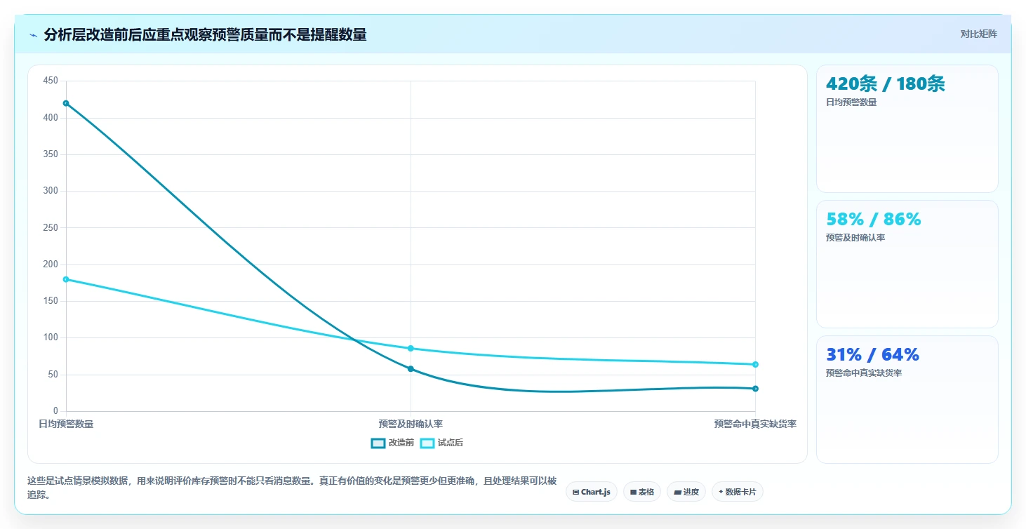Click the footnote text about 试点情景模拟数据
Image resolution: width=1026 pixels, height=529 pixels.
tap(293, 488)
